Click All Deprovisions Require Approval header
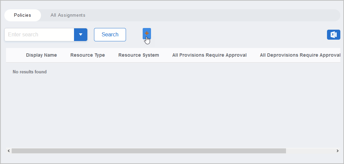Viewport: 344px width, 164px height. 300,55
